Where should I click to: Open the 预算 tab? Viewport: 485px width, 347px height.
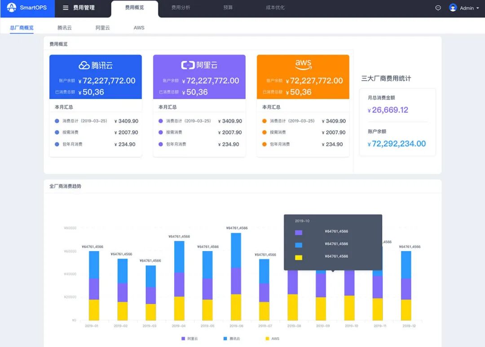[228, 8]
